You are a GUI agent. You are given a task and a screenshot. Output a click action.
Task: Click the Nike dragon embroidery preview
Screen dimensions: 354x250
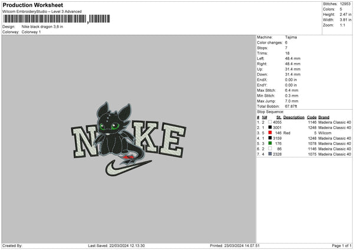(129, 139)
